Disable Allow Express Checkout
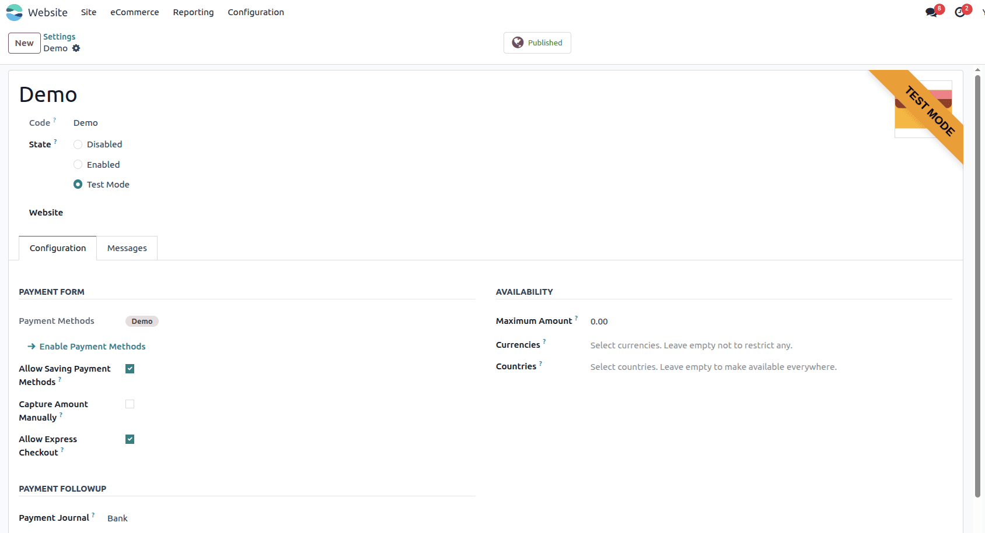Image resolution: width=985 pixels, height=533 pixels. [x=130, y=439]
